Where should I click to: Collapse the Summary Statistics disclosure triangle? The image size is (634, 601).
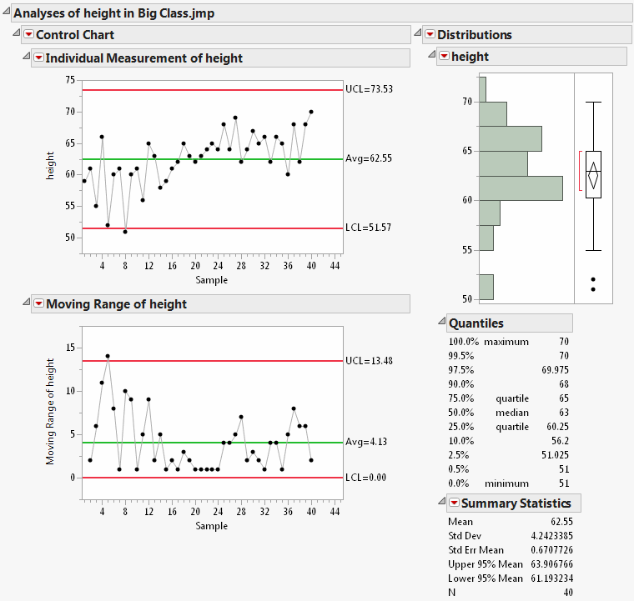441,500
